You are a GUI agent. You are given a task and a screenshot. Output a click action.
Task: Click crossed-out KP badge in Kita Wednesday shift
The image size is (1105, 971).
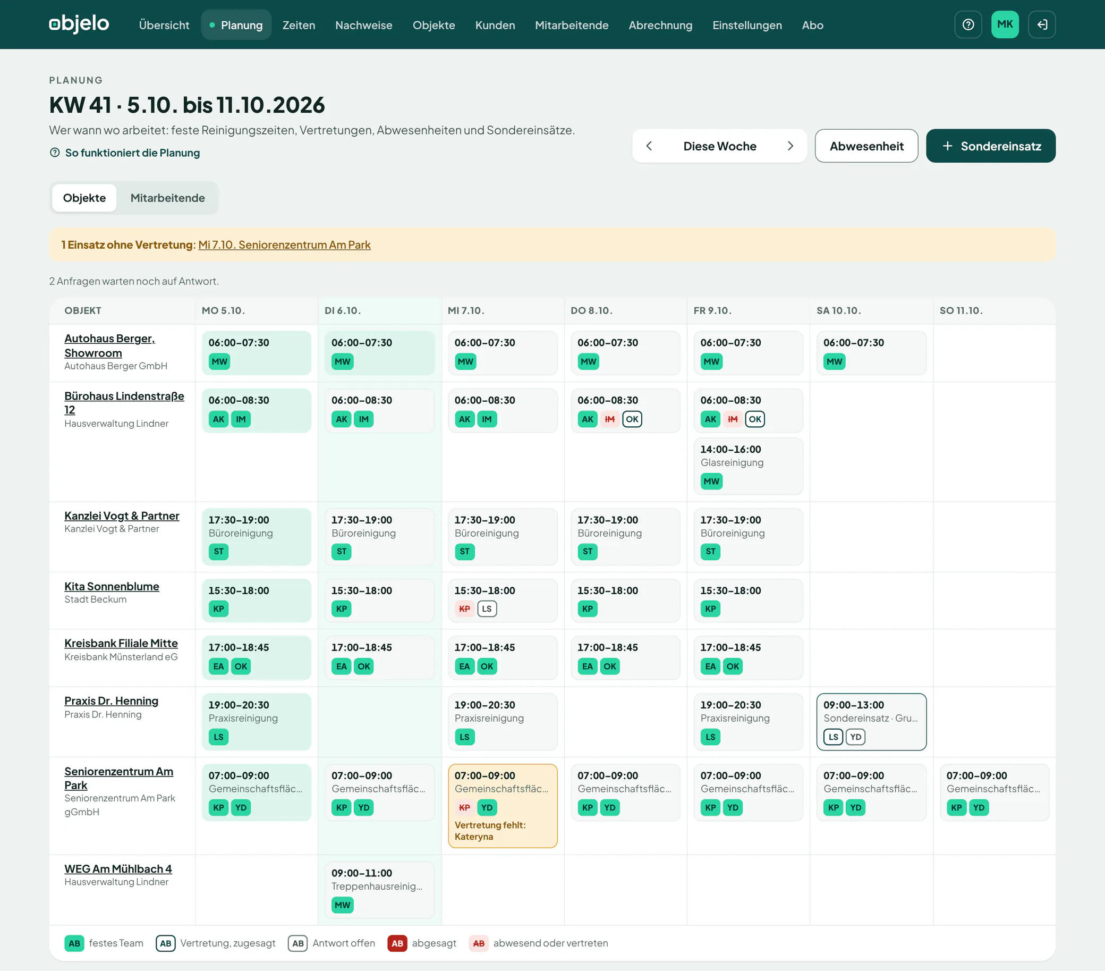coord(464,609)
